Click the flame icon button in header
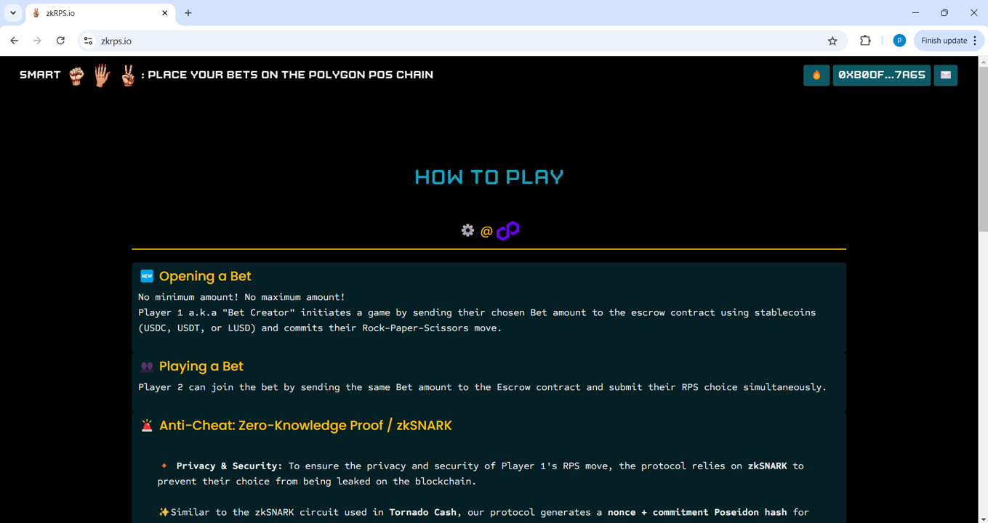The height and width of the screenshot is (523, 988). pyautogui.click(x=816, y=75)
